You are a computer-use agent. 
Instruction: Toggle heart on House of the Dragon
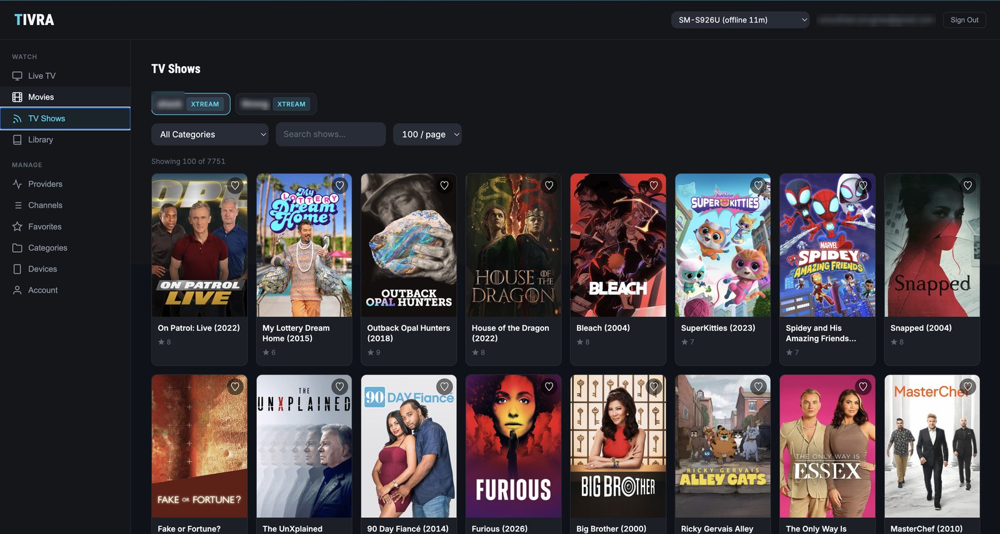(x=549, y=185)
